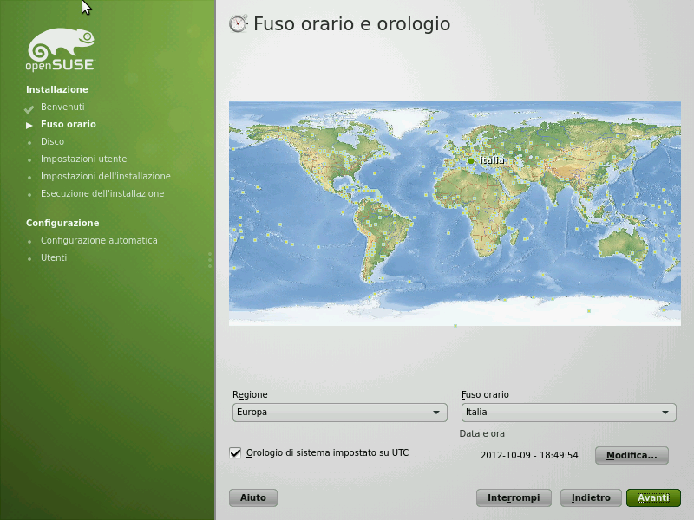Screen dimensions: 694x520
Task: Click the clock icon beside the title
Action: point(238,24)
